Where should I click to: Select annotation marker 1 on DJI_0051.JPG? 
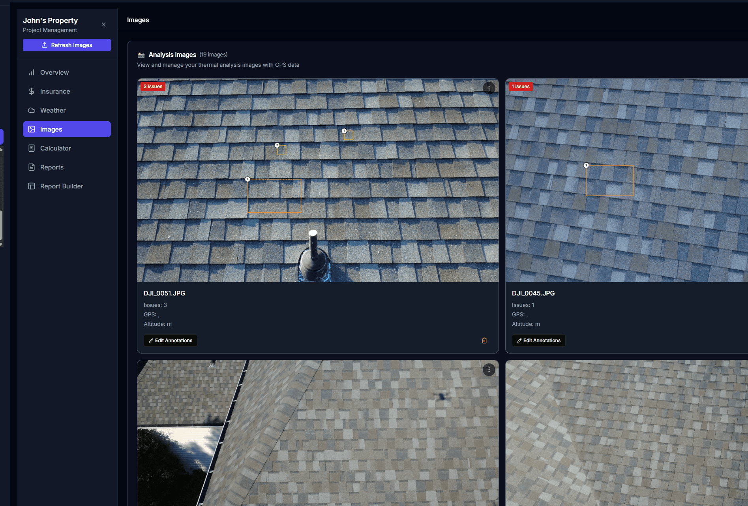point(344,131)
